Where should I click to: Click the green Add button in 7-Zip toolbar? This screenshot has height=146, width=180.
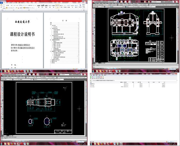tap(91, 77)
